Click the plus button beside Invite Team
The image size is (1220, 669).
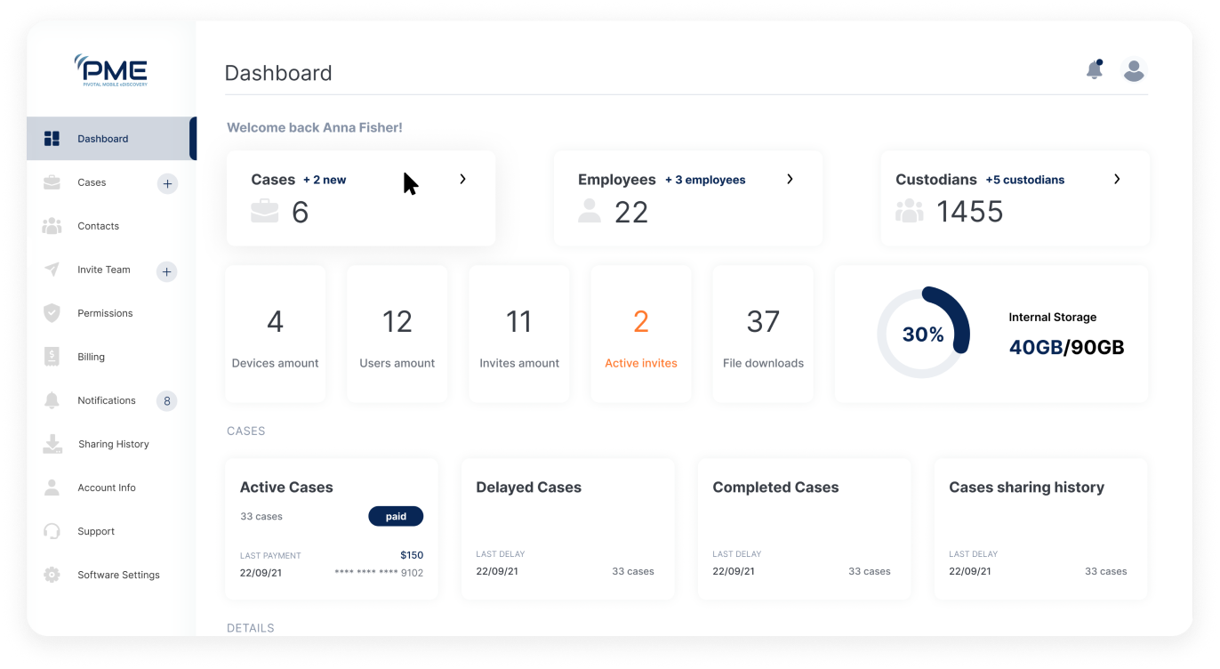[x=167, y=271]
